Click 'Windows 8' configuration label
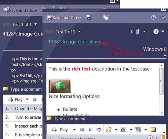This screenshot has height=139, width=168. (155, 49)
